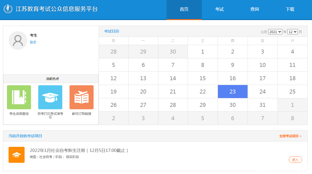The width and height of the screenshot is (312, 174).
Task: Open the 查询 navigation tab
Action: [255, 9]
